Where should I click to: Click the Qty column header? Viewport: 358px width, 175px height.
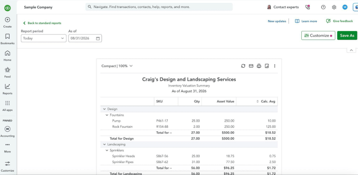coord(190,101)
